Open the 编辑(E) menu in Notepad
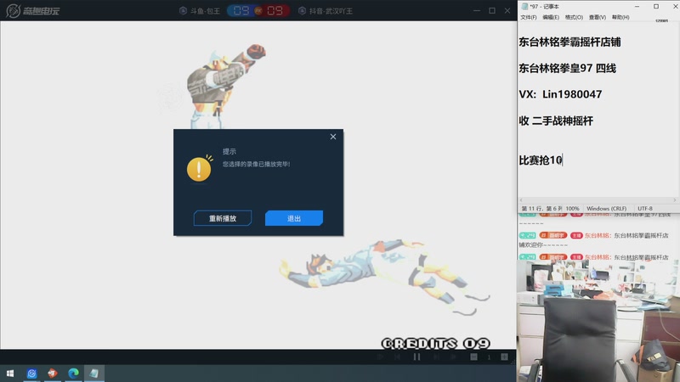Image resolution: width=680 pixels, height=382 pixels. [551, 17]
